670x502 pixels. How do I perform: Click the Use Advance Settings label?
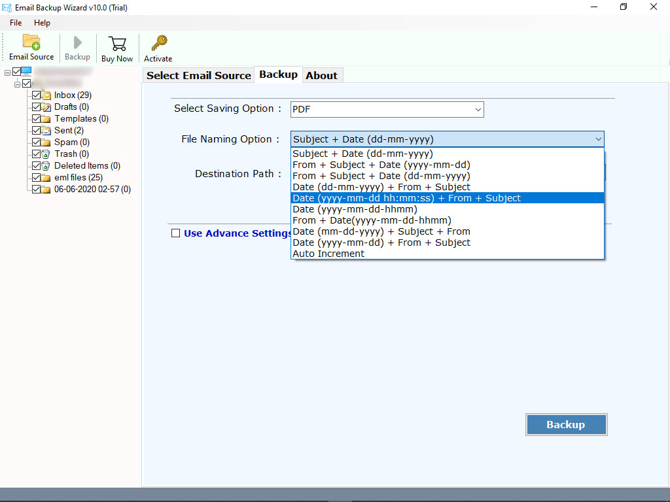[x=238, y=233]
